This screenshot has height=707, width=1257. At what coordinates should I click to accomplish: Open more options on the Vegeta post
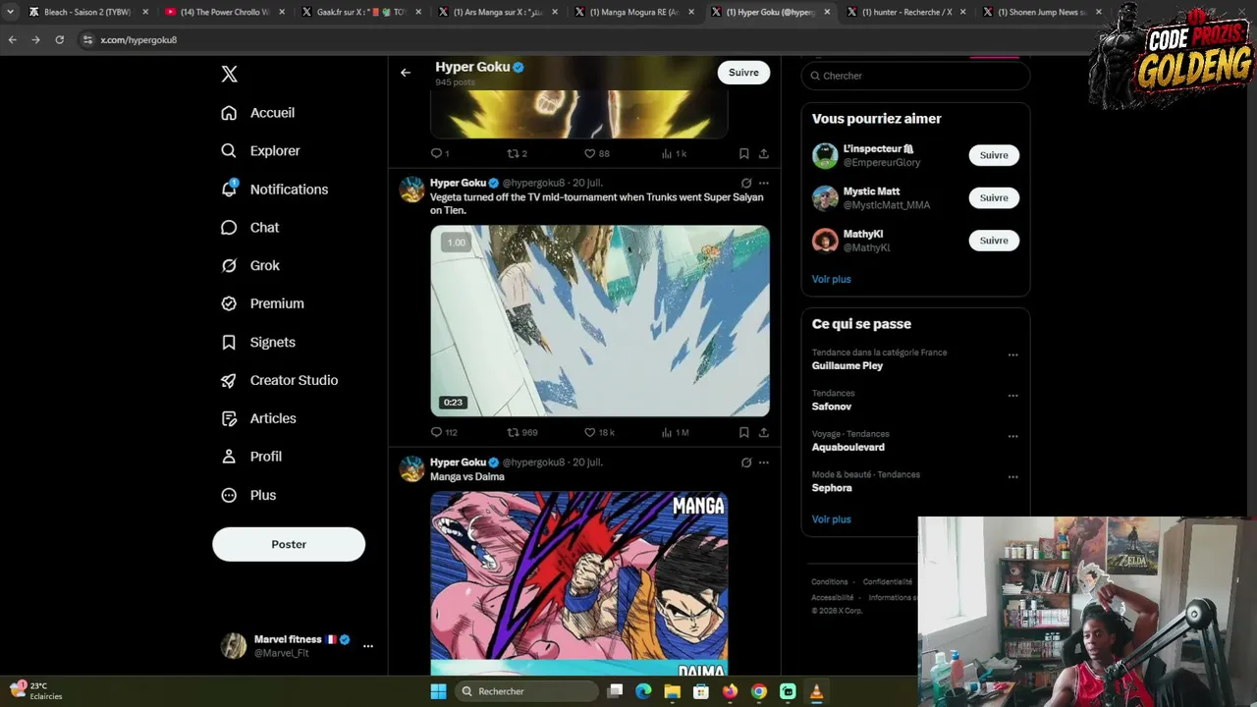click(x=763, y=183)
